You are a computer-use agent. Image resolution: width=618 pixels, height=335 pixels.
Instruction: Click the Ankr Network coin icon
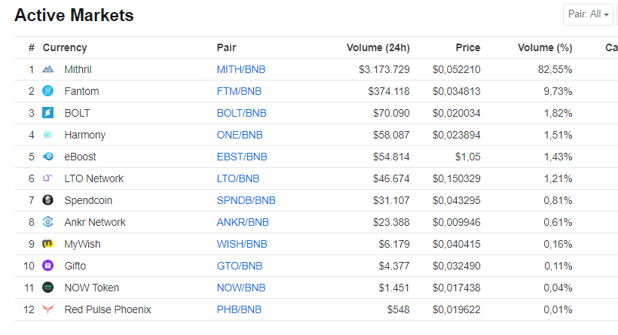pyautogui.click(x=47, y=222)
